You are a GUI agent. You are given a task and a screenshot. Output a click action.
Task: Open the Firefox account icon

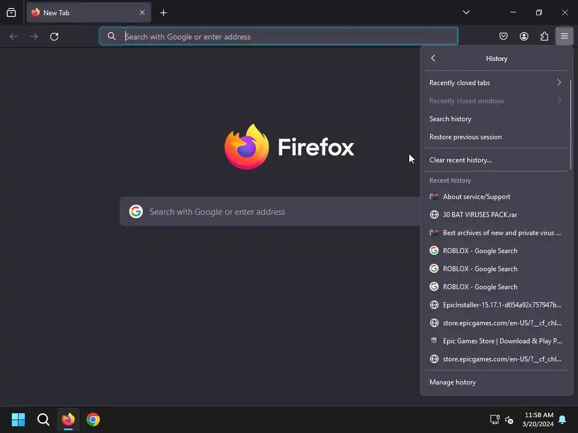524,36
